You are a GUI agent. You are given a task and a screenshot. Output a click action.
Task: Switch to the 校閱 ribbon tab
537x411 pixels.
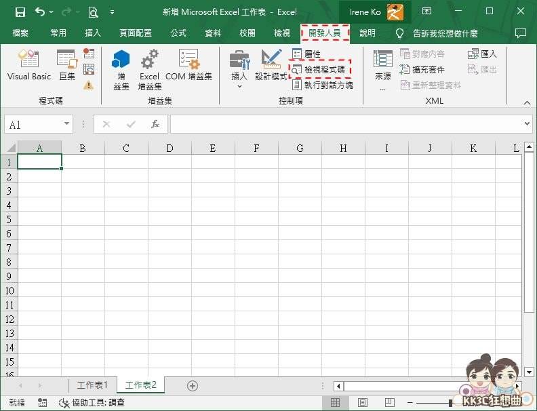tap(247, 33)
